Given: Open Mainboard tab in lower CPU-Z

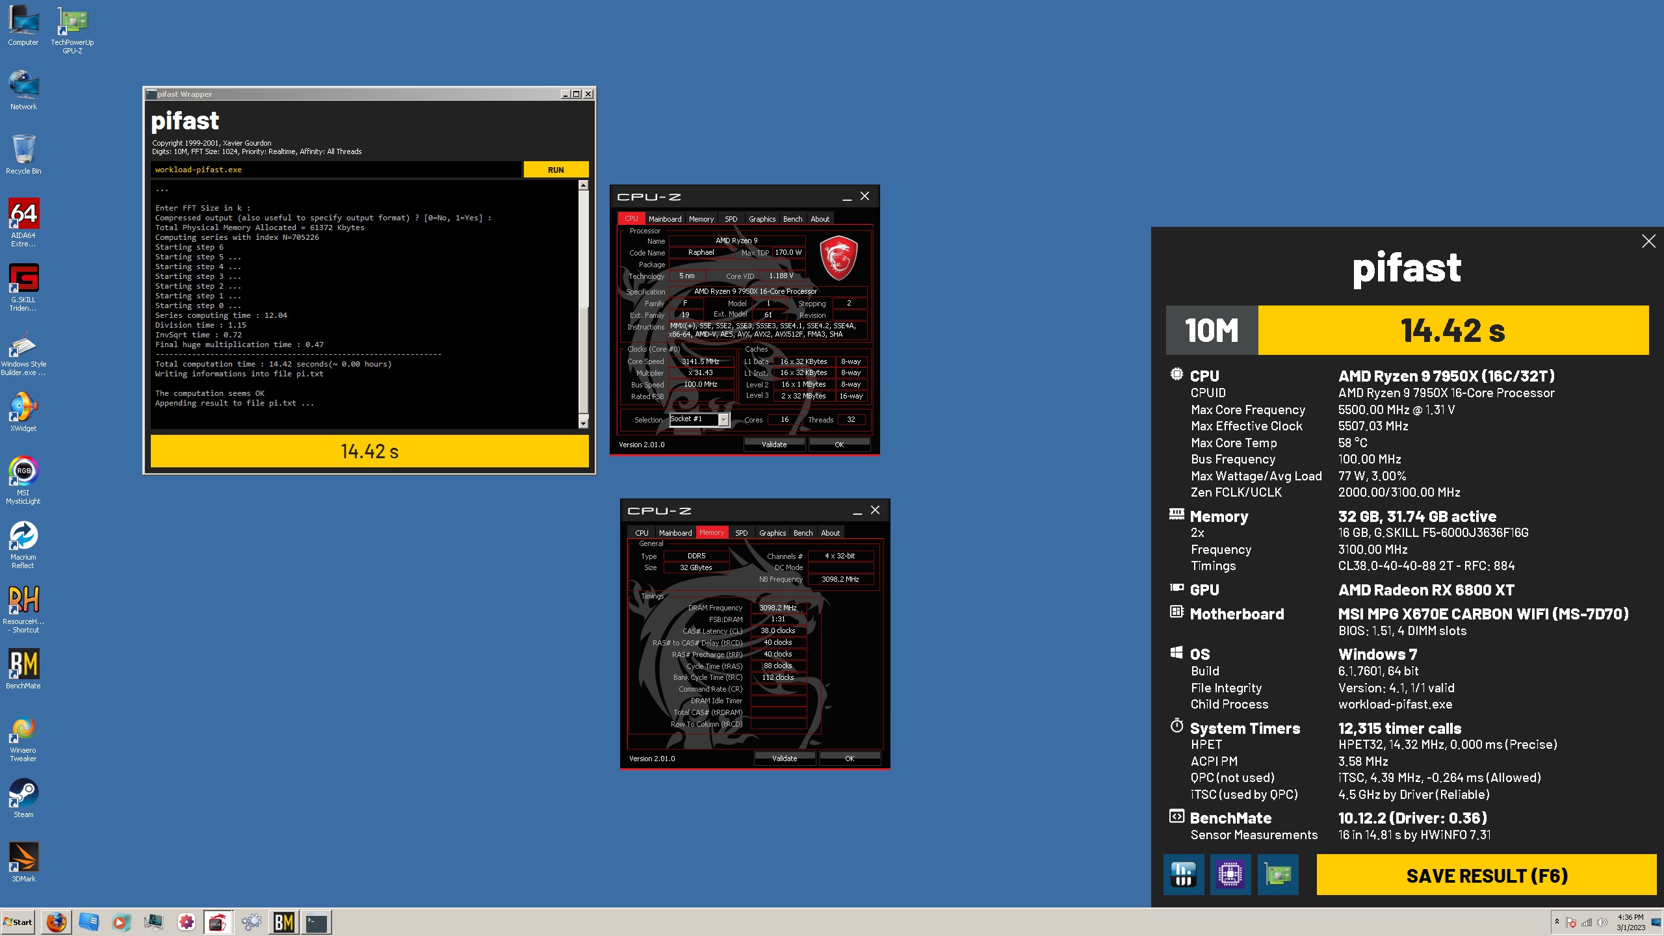Looking at the screenshot, I should [x=675, y=533].
